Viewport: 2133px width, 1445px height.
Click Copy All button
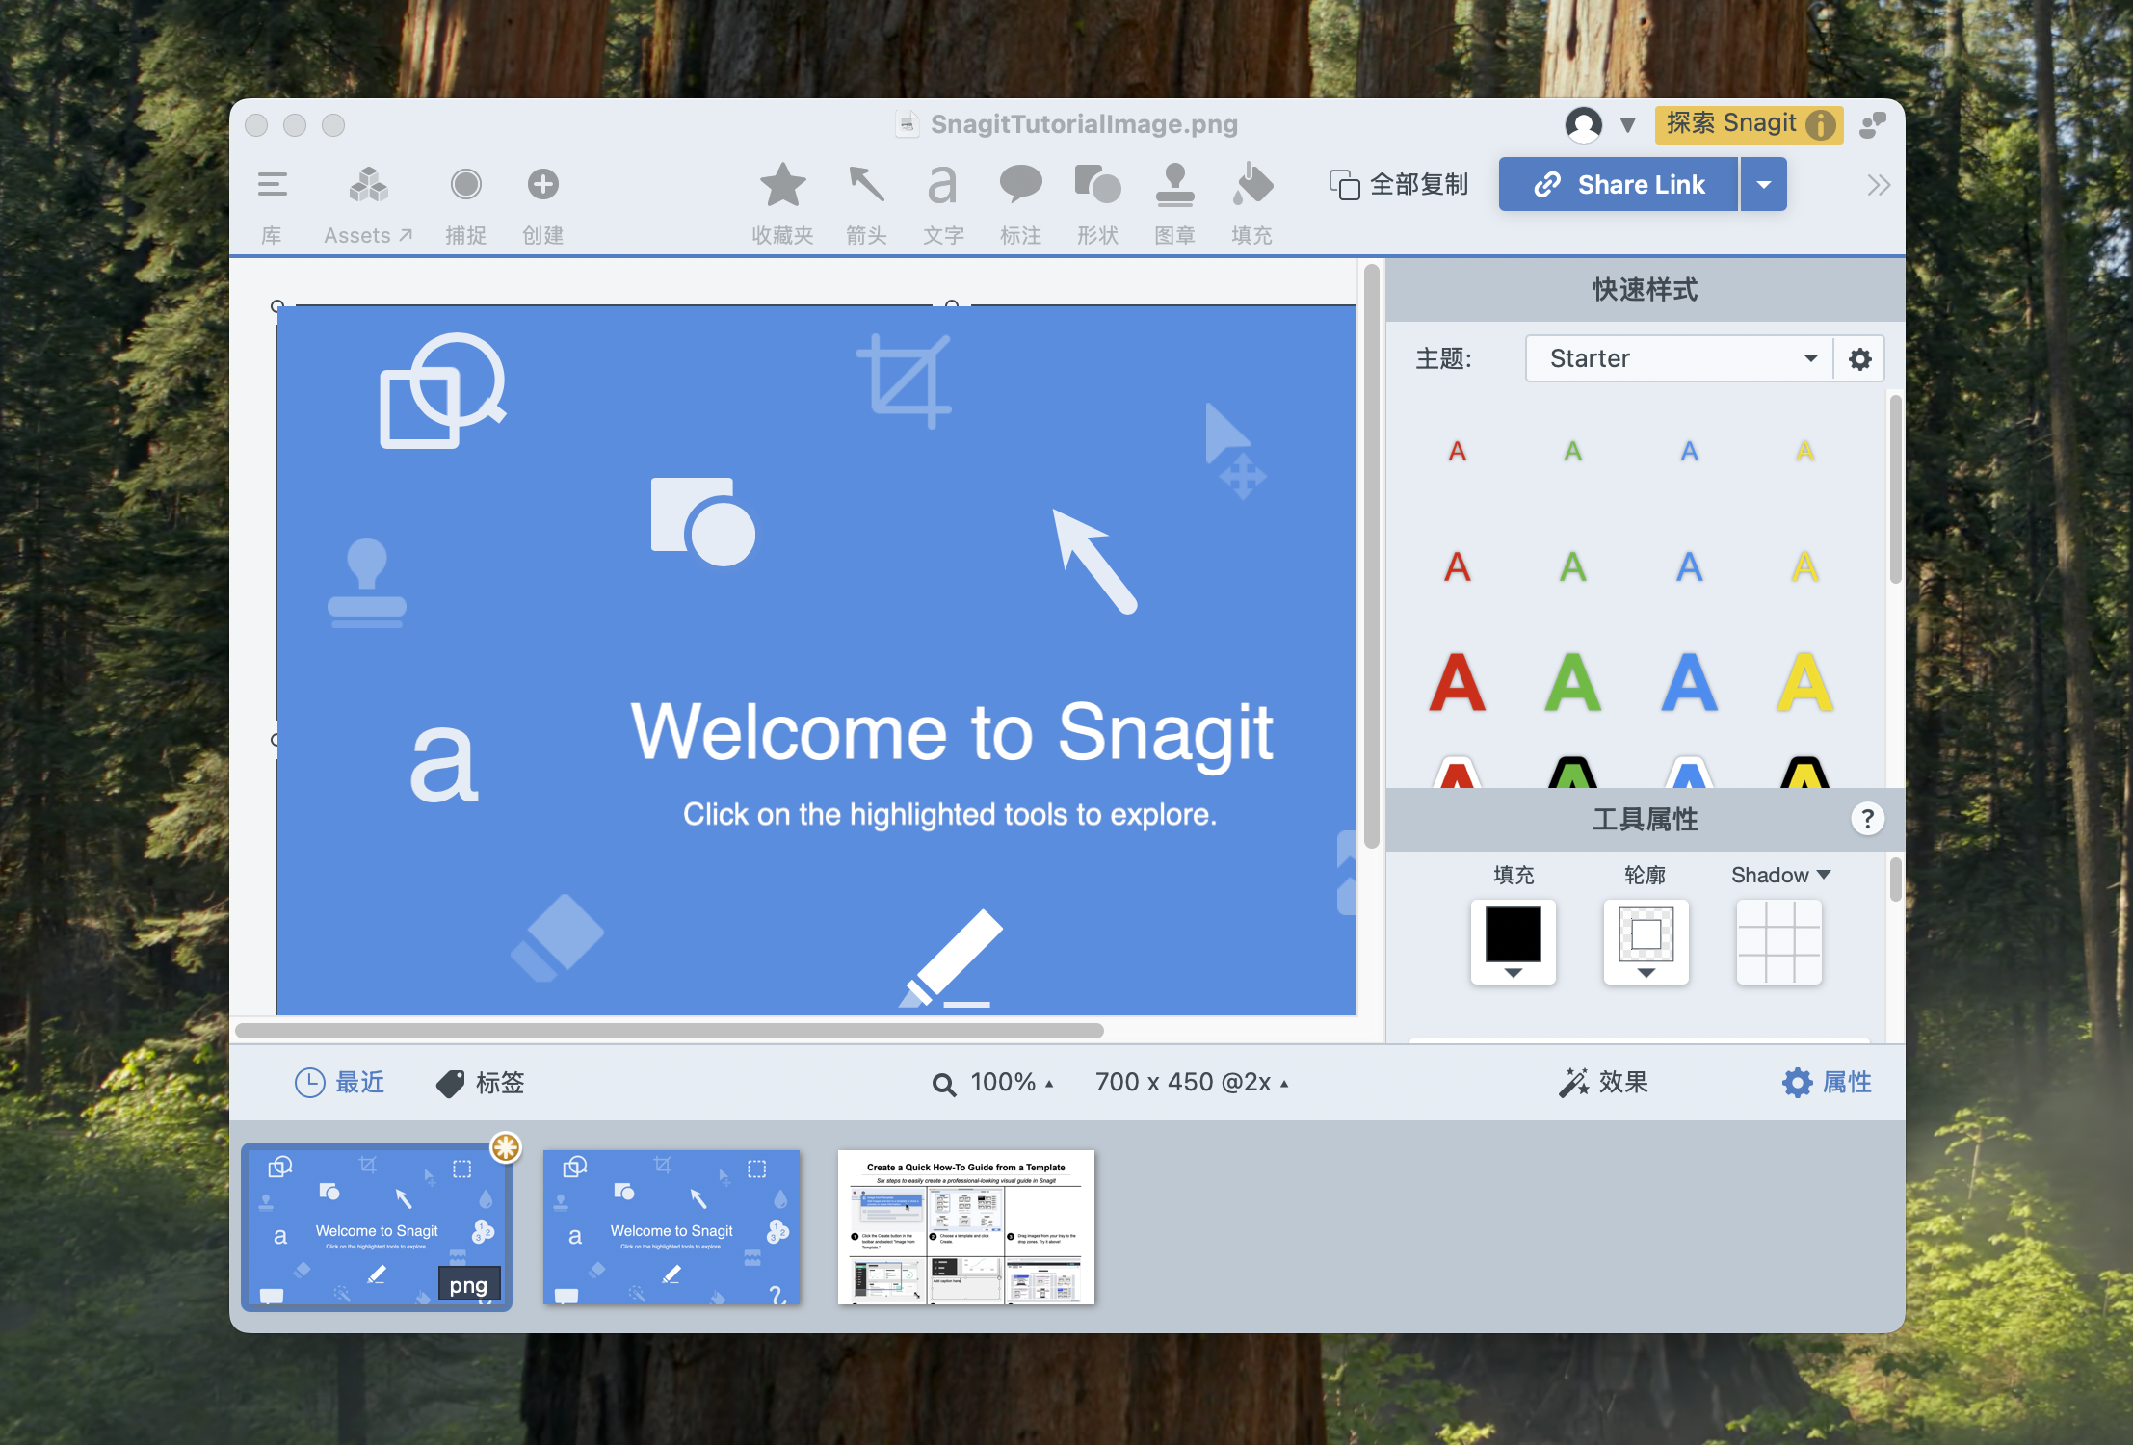point(1399,184)
